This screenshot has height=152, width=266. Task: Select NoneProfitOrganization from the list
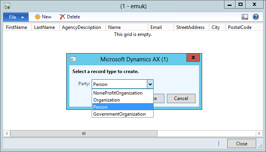(x=123, y=93)
